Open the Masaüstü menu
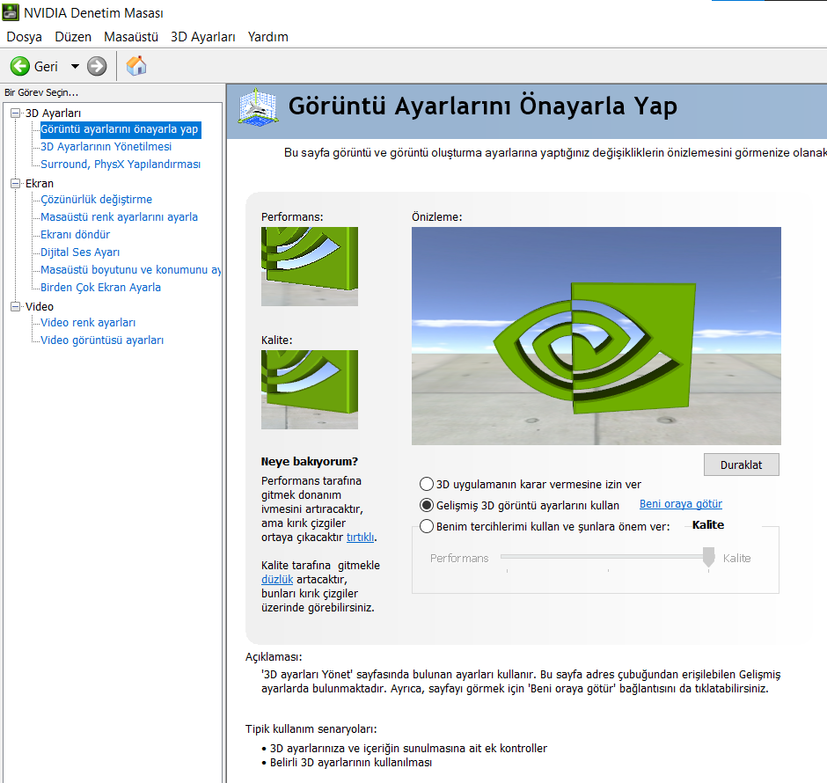Viewport: 827px width, 783px height. 131,37
